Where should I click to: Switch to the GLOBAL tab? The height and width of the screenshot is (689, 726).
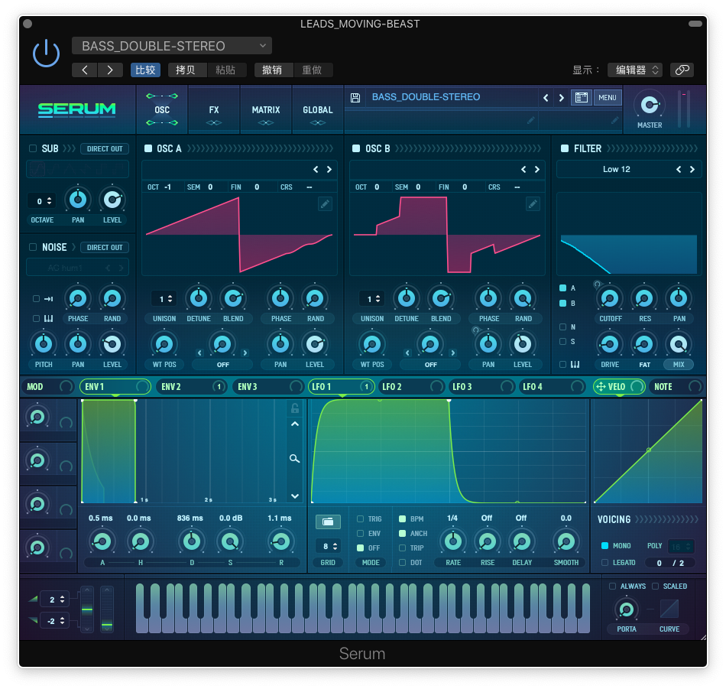pyautogui.click(x=318, y=110)
